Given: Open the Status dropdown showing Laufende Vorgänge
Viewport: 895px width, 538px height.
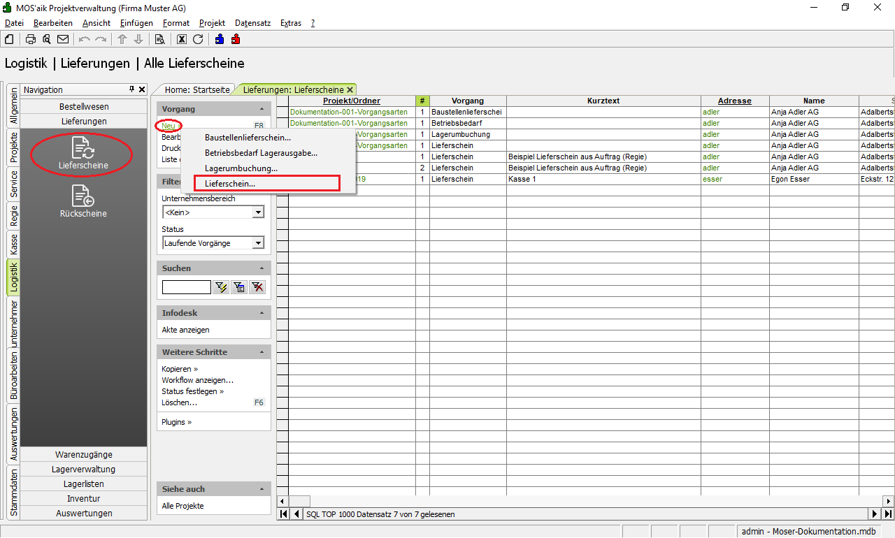Looking at the screenshot, I should [x=258, y=243].
